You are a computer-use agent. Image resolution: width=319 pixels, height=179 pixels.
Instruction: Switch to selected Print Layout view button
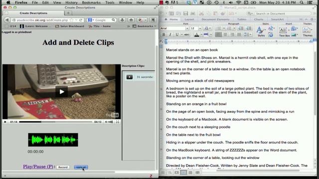(x=183, y=173)
